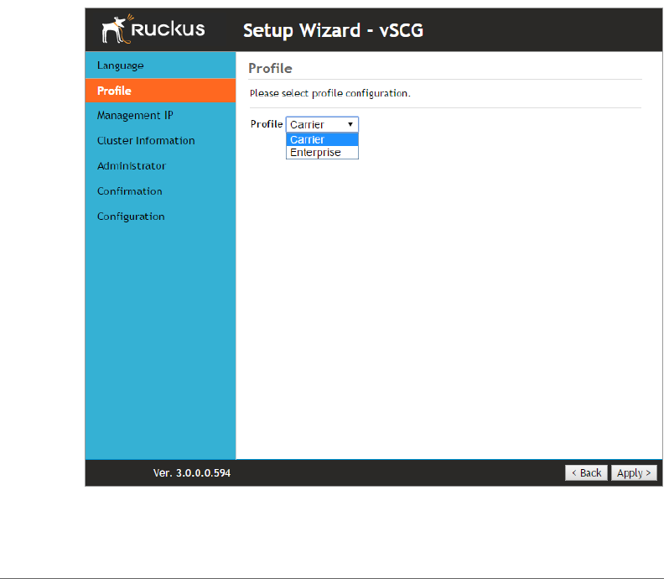Open the Profile dropdown arrow

[350, 124]
